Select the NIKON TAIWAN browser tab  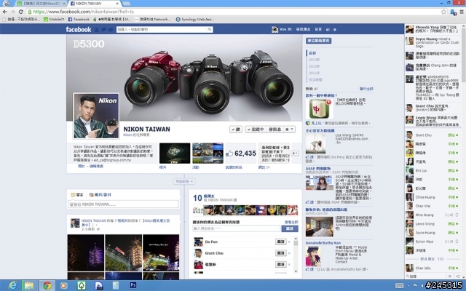pos(94,4)
